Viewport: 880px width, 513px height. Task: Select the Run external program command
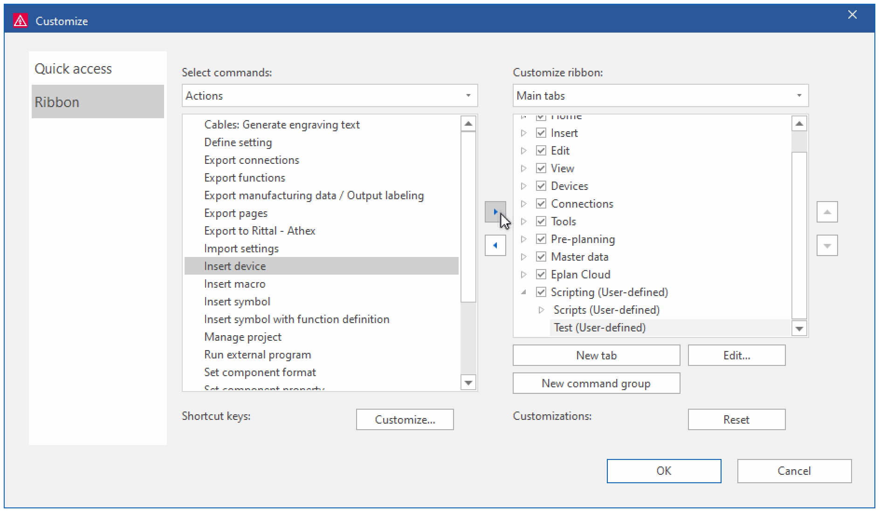(322, 354)
